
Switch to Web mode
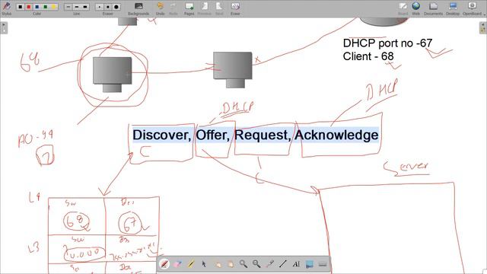pyautogui.click(x=416, y=8)
